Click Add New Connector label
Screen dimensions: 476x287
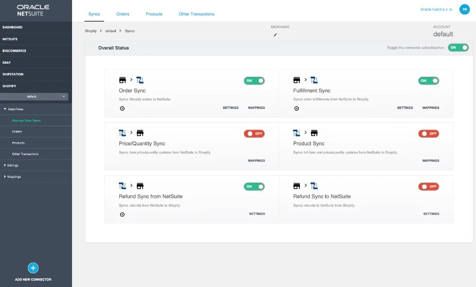[x=33, y=279]
